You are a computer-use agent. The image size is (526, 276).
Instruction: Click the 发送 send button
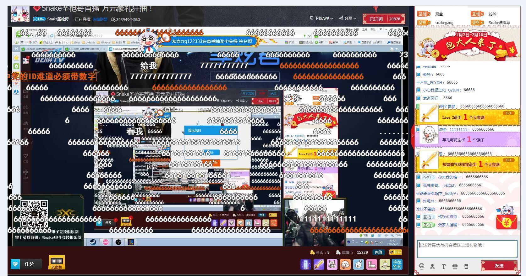pyautogui.click(x=499, y=266)
